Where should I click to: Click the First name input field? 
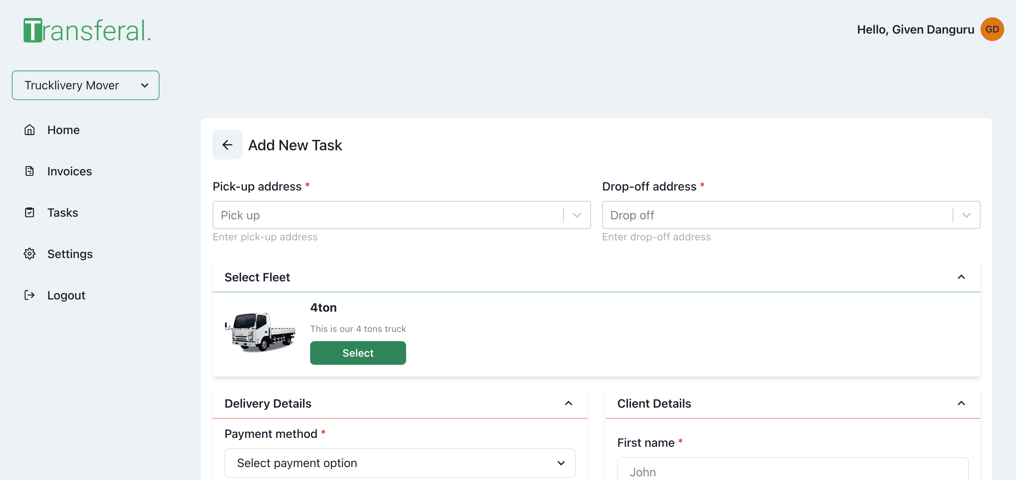tap(792, 471)
